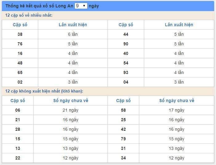Click the 'Thống kê kết quả xổ số Long An' title
Screen dimensions: 216x165
(39, 6)
